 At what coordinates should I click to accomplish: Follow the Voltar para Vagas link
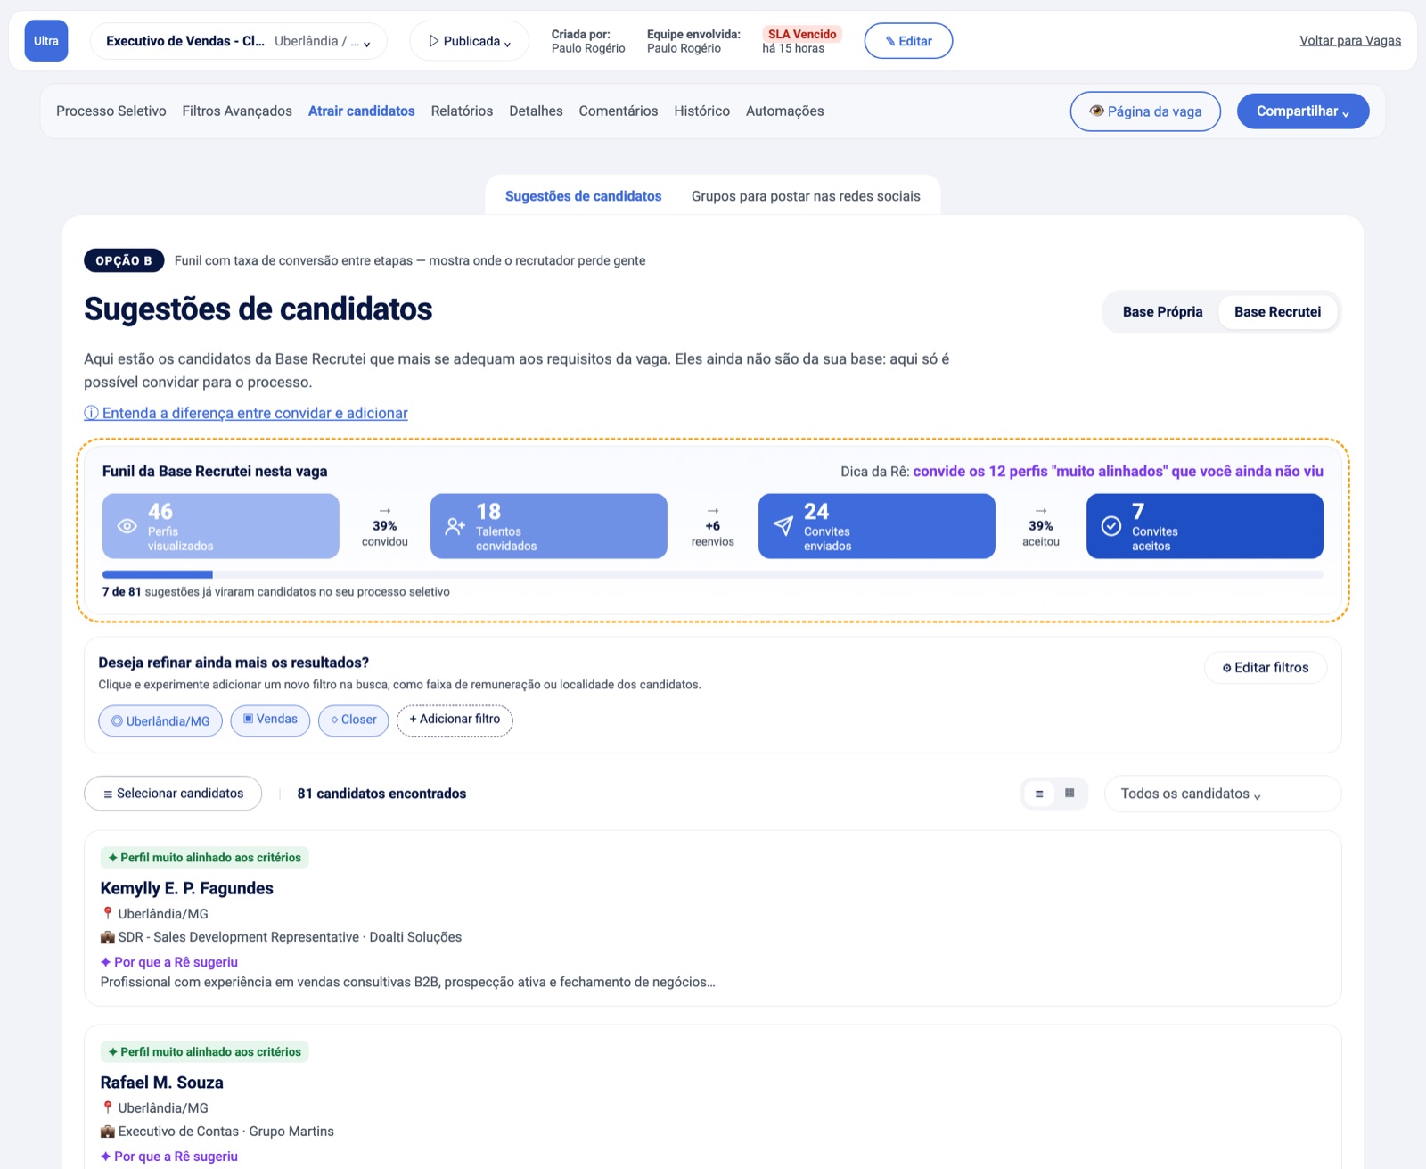pyautogui.click(x=1349, y=41)
